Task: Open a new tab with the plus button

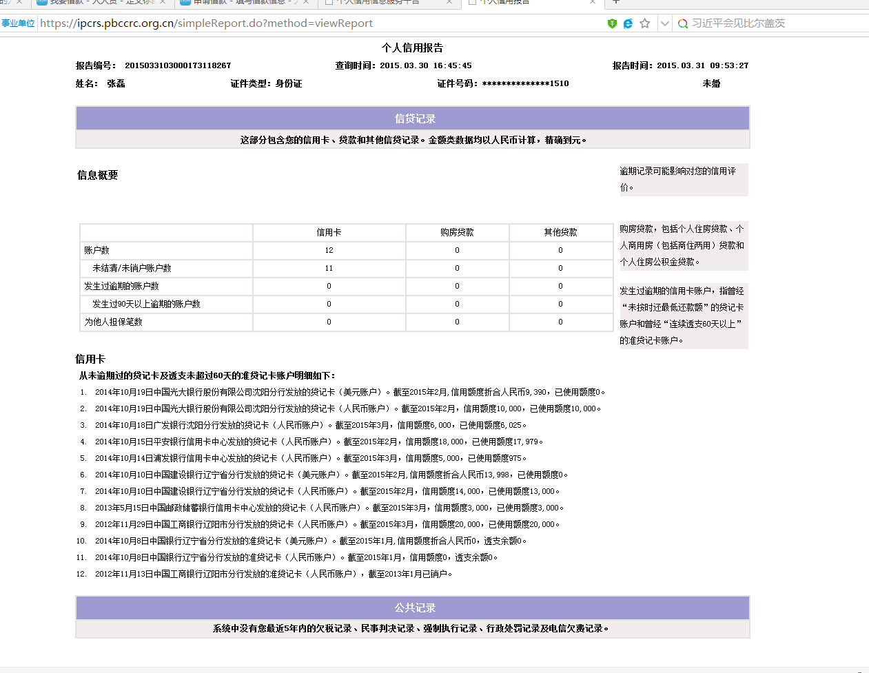Action: pyautogui.click(x=616, y=2)
